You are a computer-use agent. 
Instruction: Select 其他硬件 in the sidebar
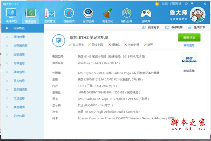click(23, 107)
